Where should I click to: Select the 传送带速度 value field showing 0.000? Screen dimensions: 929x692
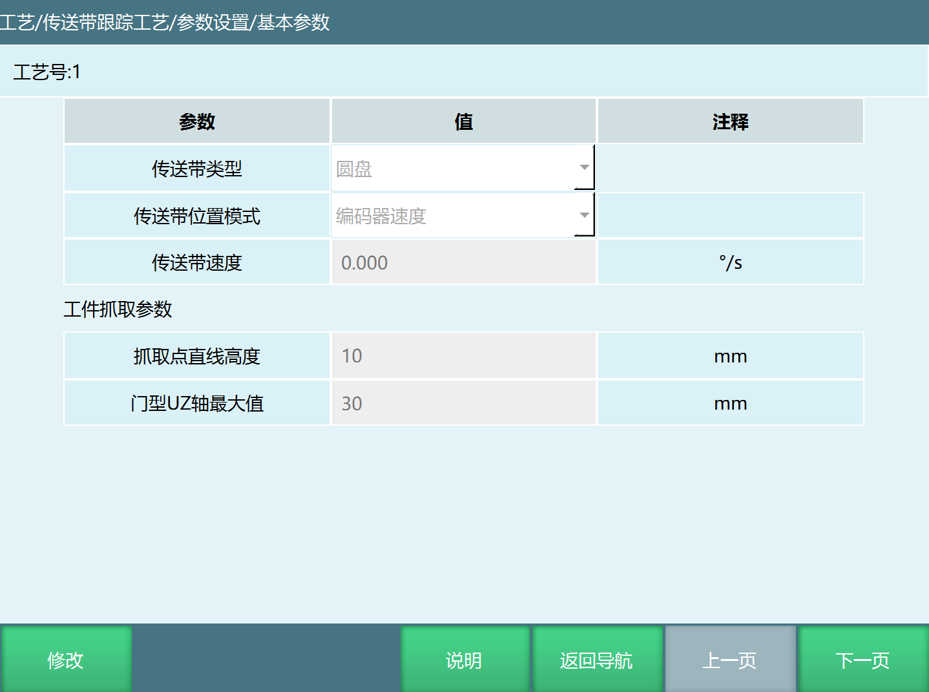pyautogui.click(x=463, y=262)
